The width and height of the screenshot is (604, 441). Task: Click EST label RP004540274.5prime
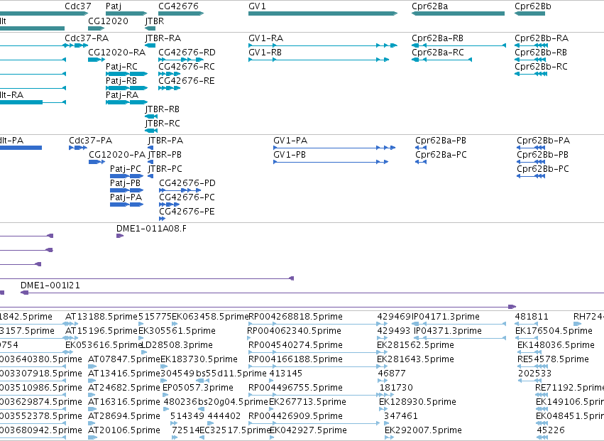point(295,345)
